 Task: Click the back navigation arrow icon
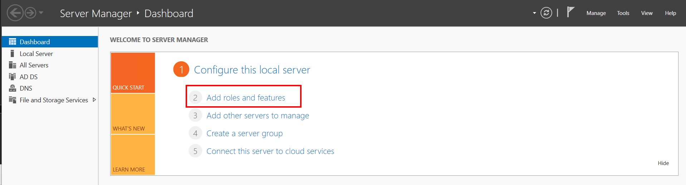tap(15, 13)
